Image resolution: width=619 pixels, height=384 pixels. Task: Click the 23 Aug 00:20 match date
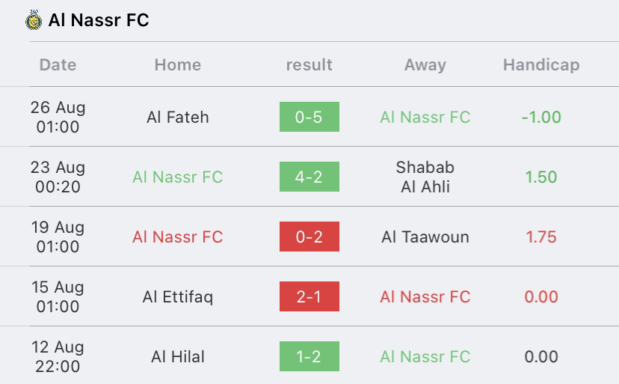(x=58, y=177)
